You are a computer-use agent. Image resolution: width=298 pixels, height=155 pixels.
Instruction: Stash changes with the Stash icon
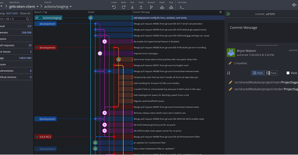click(x=162, y=7)
